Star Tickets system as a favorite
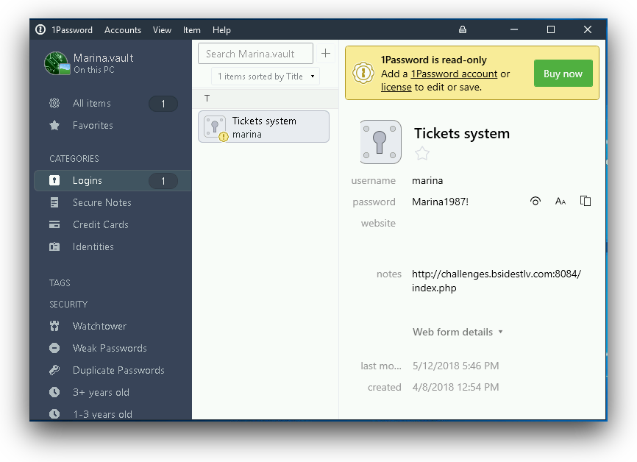The height and width of the screenshot is (462, 637). [x=421, y=154]
